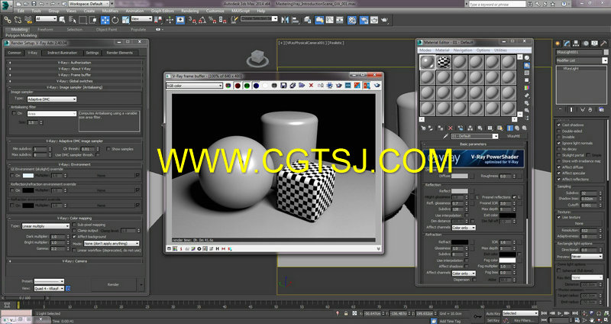Toggle Affect specular checkbox

pyautogui.click(x=559, y=173)
